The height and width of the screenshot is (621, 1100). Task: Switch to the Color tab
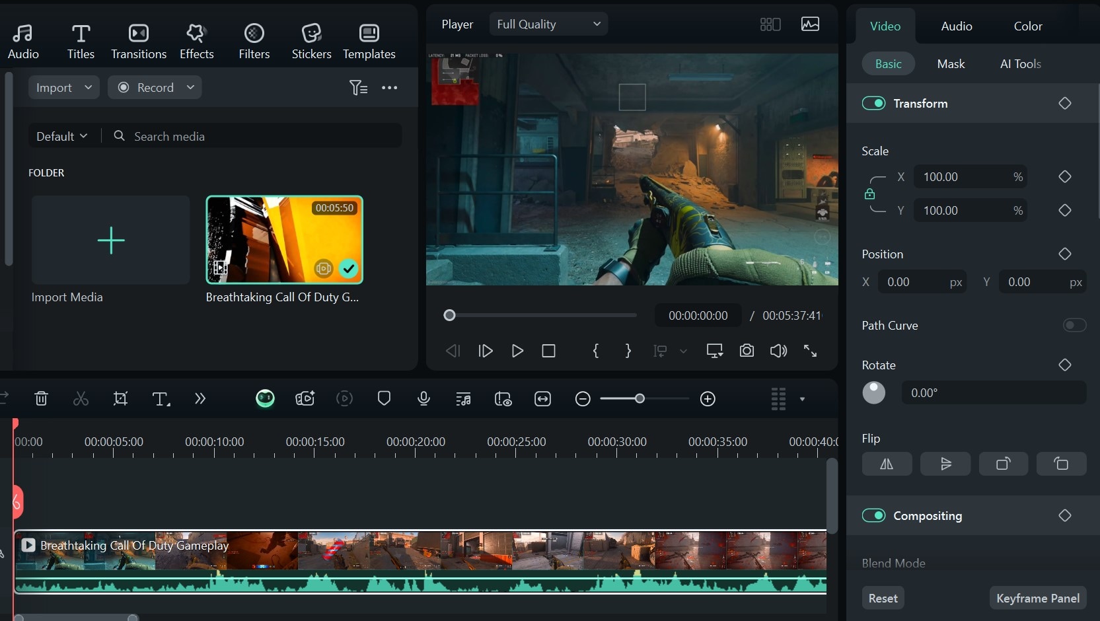tap(1027, 26)
